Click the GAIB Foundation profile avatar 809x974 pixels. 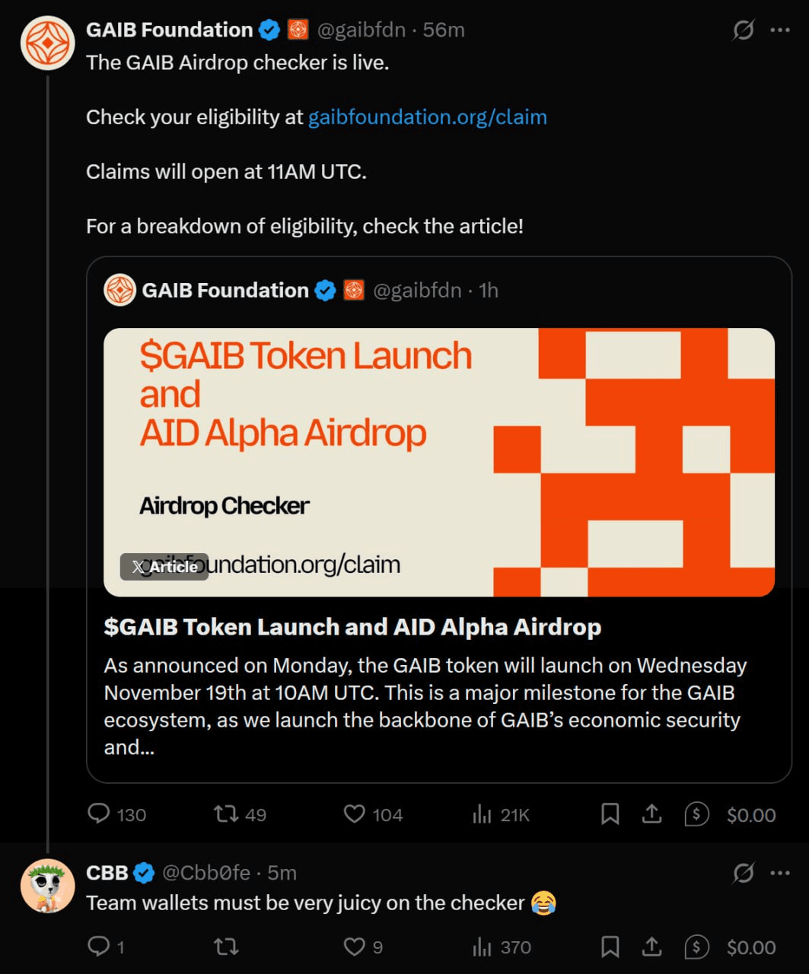tap(47, 43)
